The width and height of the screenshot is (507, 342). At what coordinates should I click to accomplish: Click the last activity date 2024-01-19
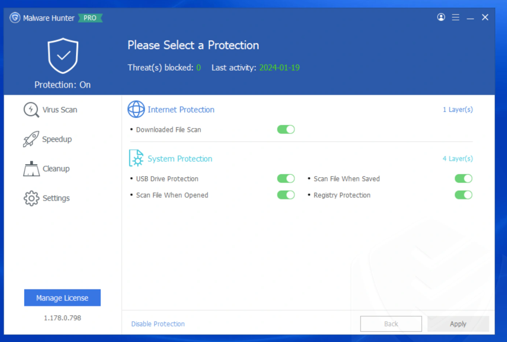click(x=279, y=68)
